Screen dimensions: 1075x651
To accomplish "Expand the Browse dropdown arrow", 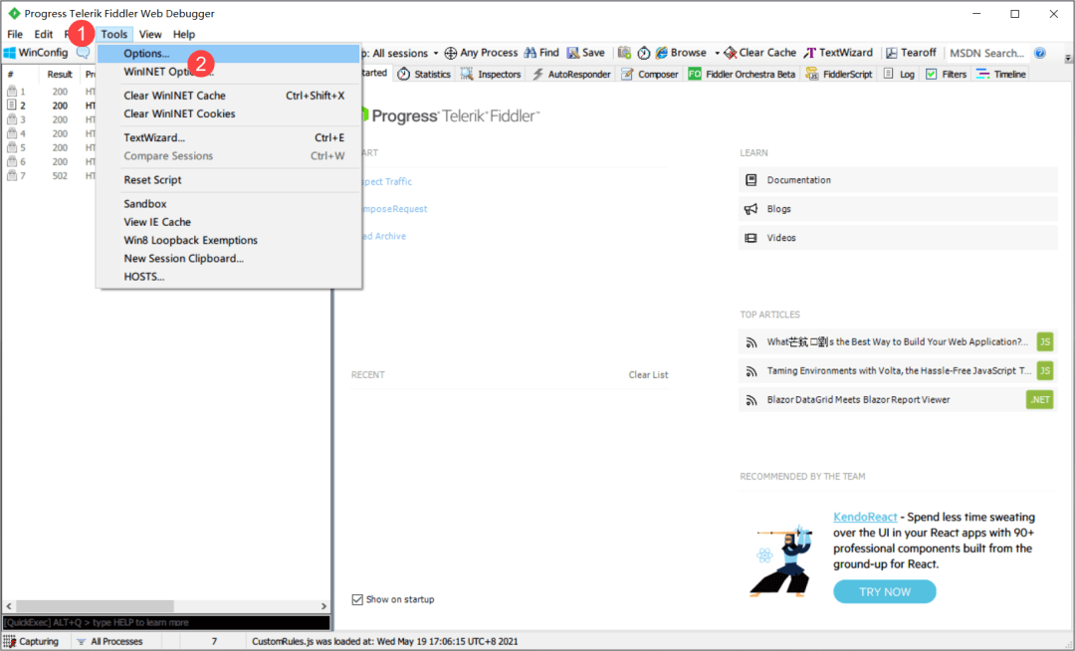I will [717, 53].
